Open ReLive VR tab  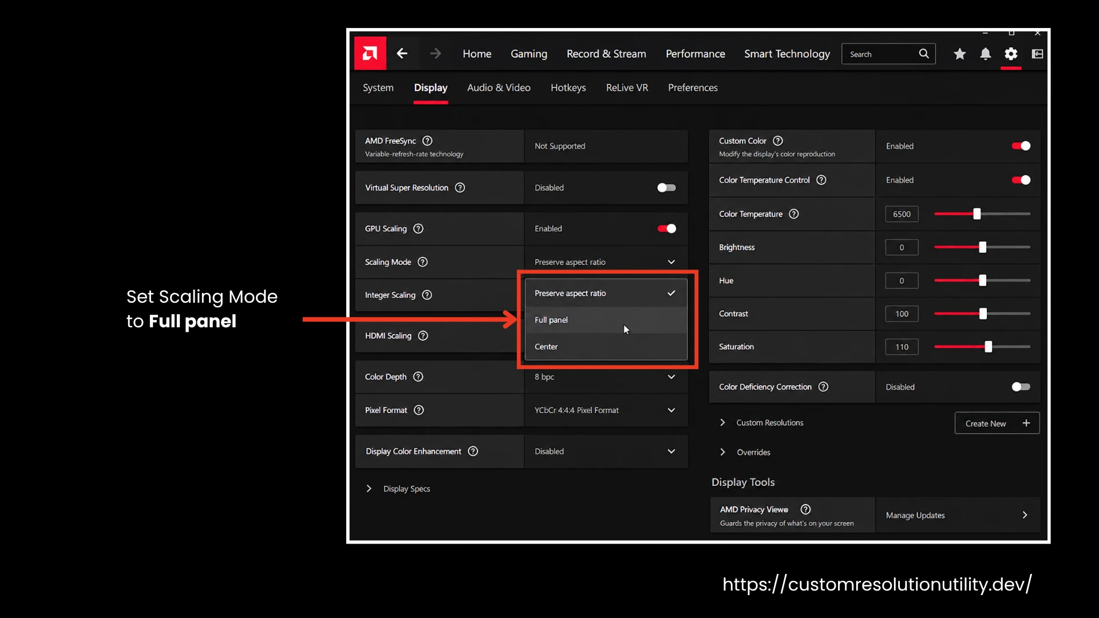tap(627, 88)
